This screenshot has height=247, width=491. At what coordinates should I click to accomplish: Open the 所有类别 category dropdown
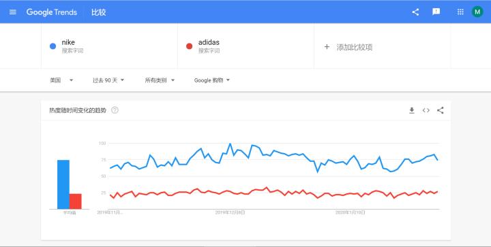(160, 80)
